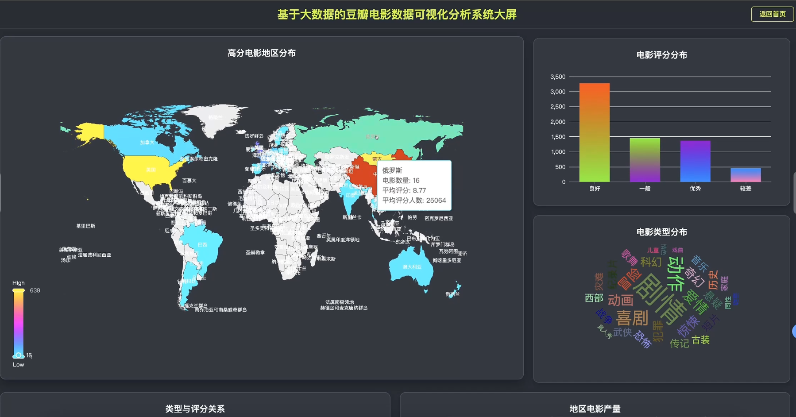The height and width of the screenshot is (417, 796).
Task: Click the word 戏曲 in the word cloud
Action: pos(677,250)
